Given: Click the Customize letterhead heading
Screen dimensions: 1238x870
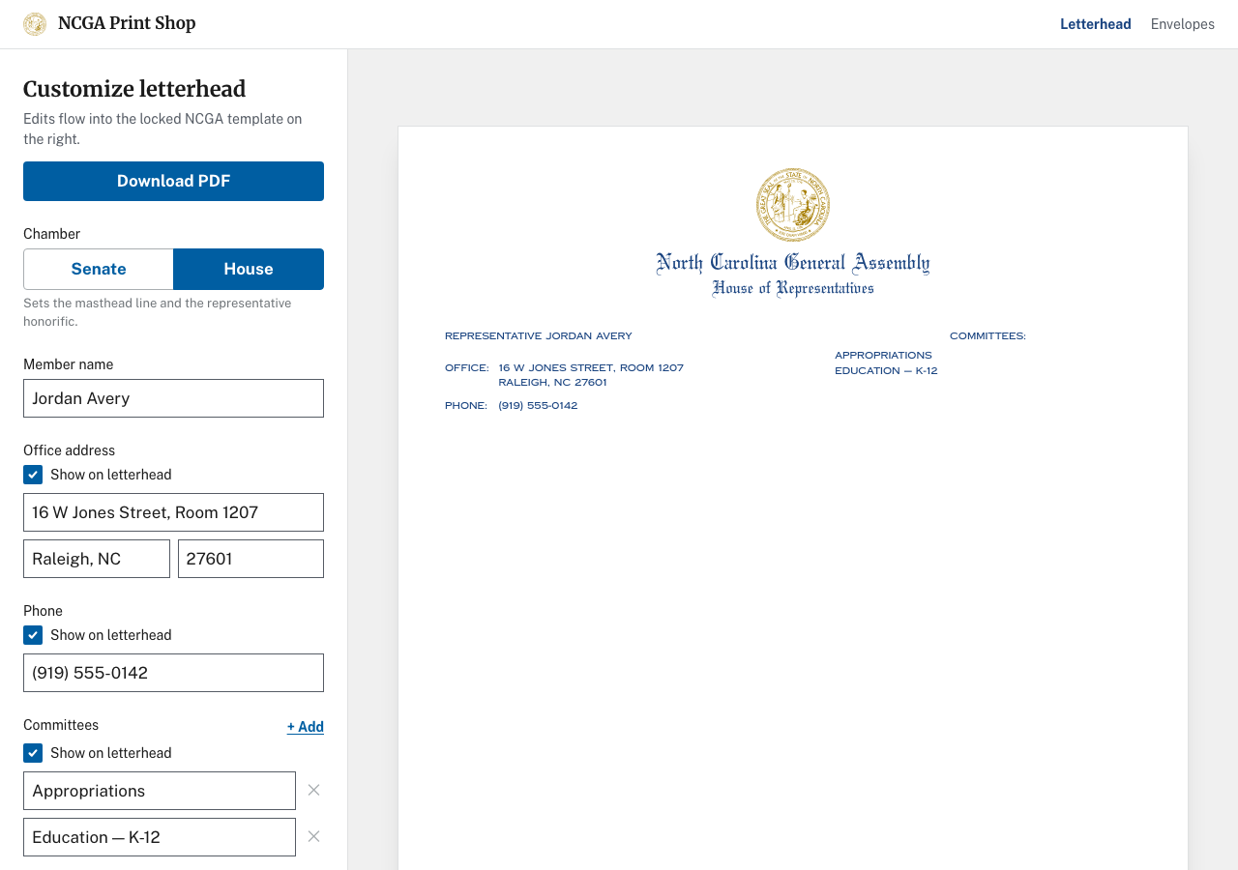Looking at the screenshot, I should click(x=134, y=89).
